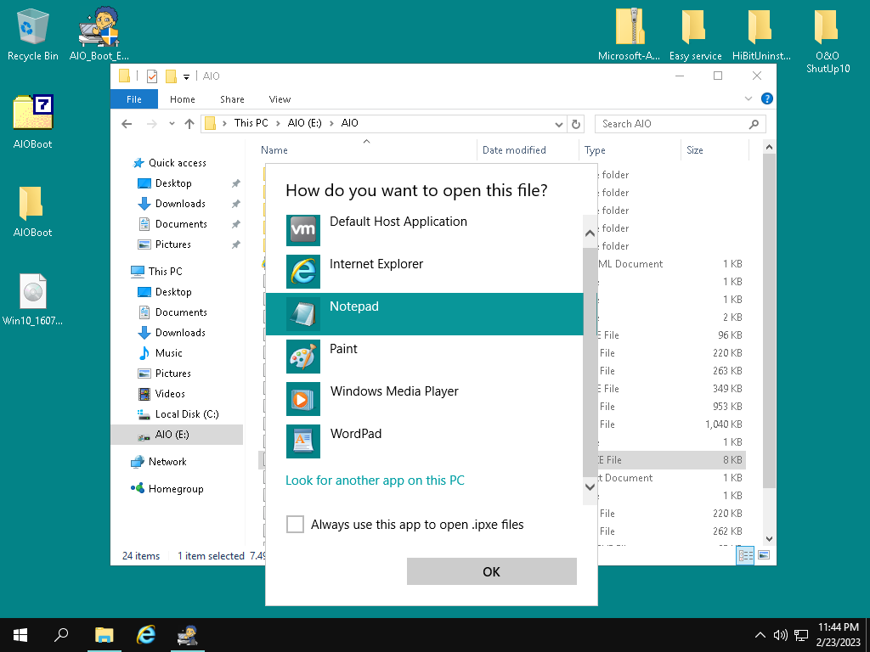Choose Paint from the app list
This screenshot has height=652, width=870.
(424, 357)
